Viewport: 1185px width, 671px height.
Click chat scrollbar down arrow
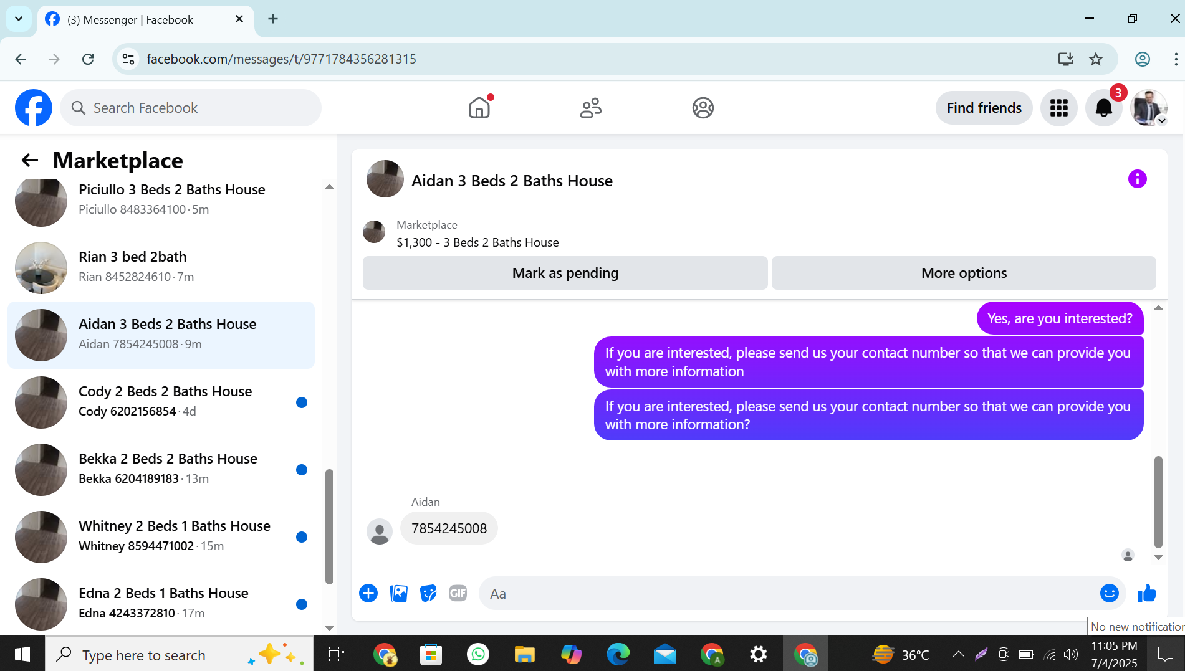tap(1158, 558)
